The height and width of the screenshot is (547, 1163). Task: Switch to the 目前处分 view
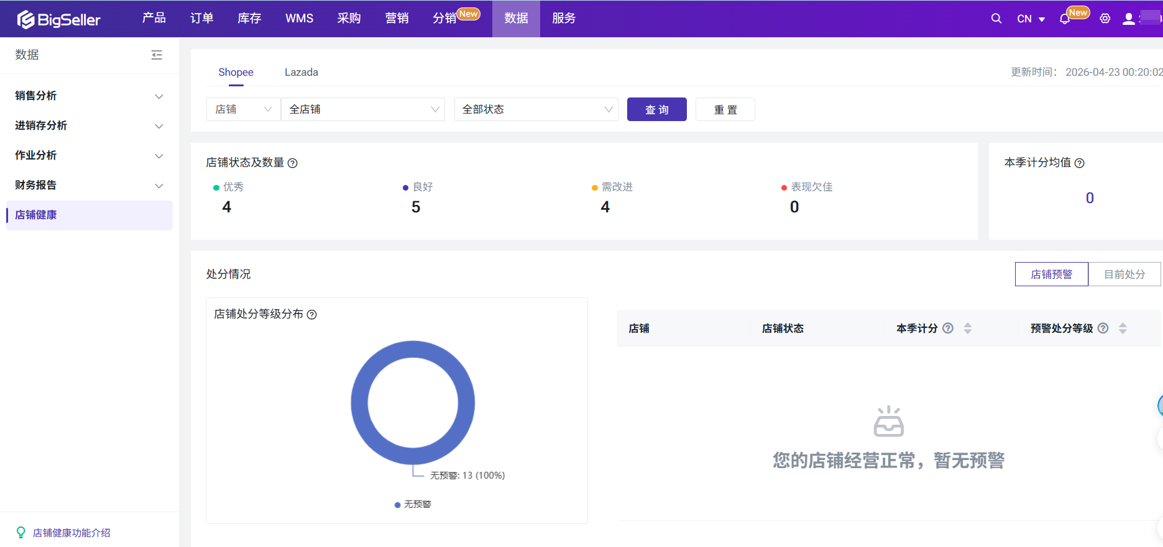point(1124,274)
